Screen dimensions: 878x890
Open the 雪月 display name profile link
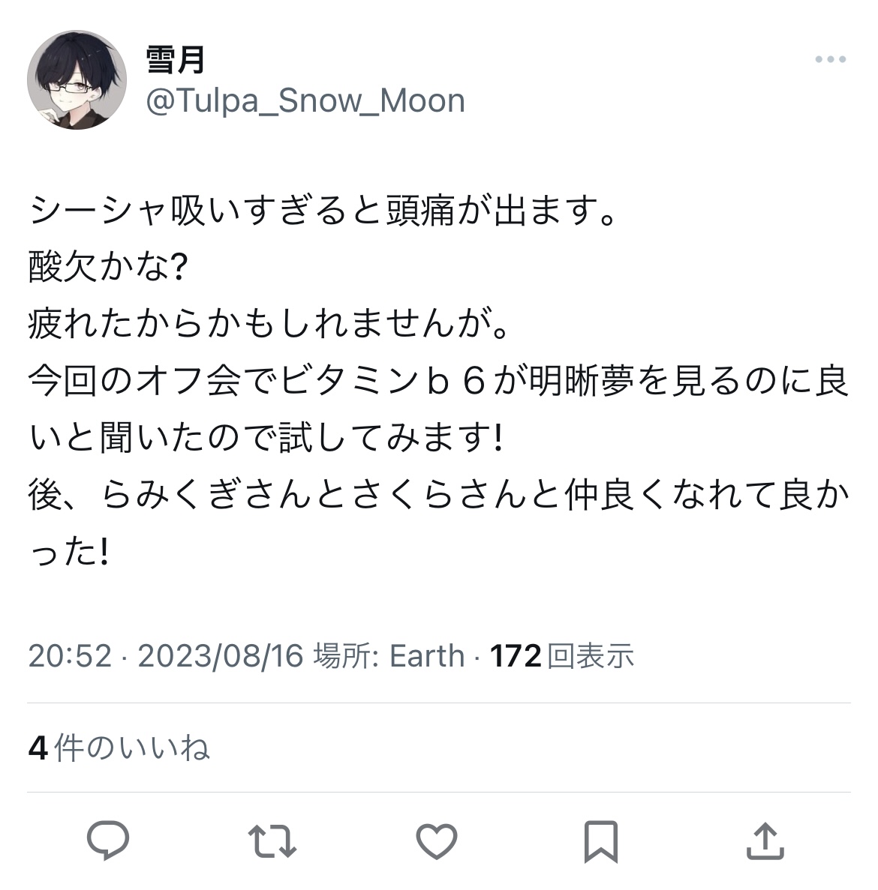coord(175,59)
